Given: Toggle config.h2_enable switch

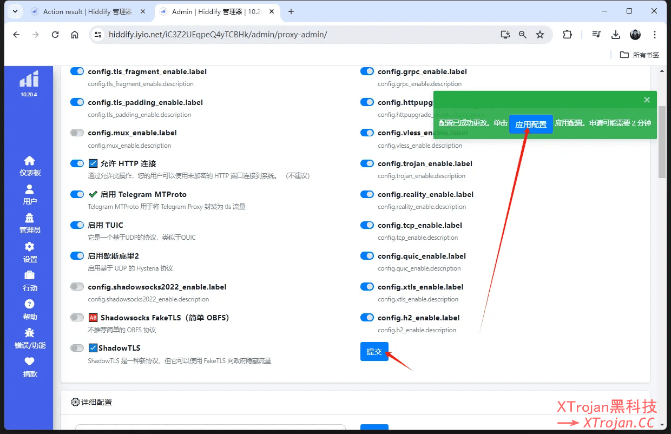Looking at the screenshot, I should [367, 318].
